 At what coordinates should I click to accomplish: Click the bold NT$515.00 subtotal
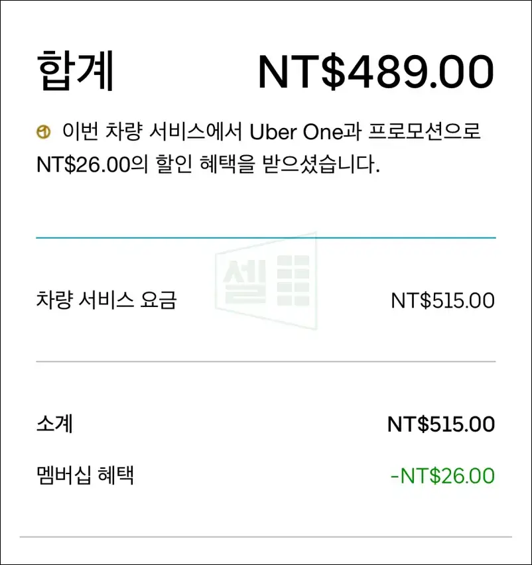pos(441,424)
